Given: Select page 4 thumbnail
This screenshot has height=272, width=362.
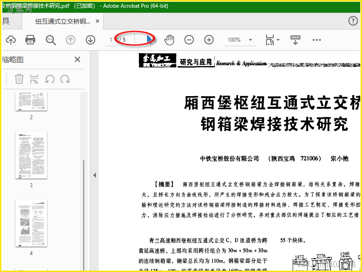Looking at the screenshot, I should coord(31,223).
